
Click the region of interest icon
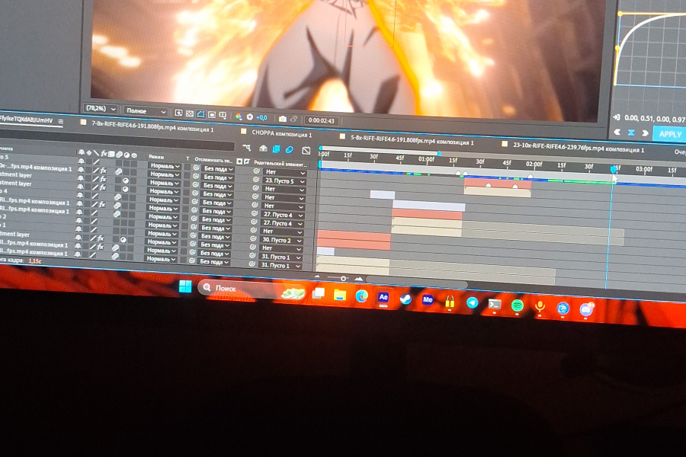212,114
